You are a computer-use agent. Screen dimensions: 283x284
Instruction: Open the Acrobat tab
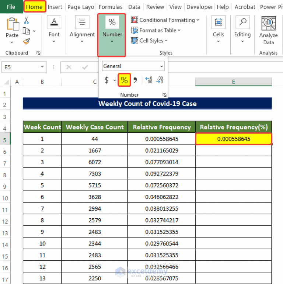[245, 7]
